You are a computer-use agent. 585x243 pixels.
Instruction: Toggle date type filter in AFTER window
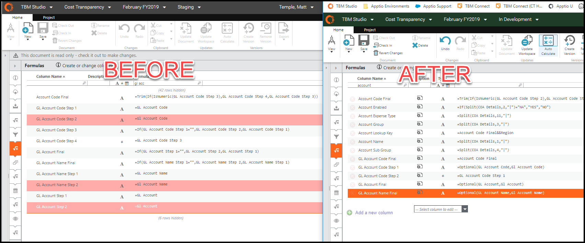tap(448, 85)
